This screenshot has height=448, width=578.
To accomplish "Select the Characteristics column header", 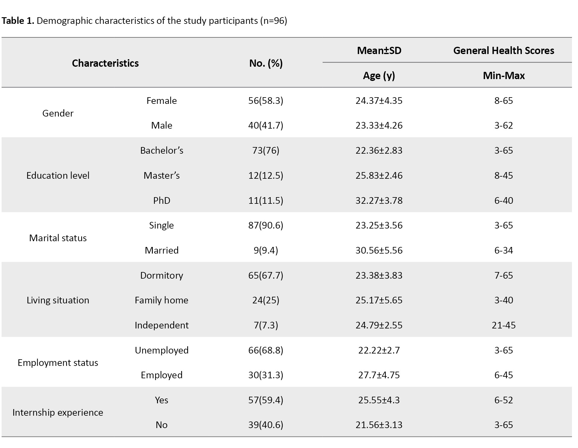I will (x=105, y=63).
